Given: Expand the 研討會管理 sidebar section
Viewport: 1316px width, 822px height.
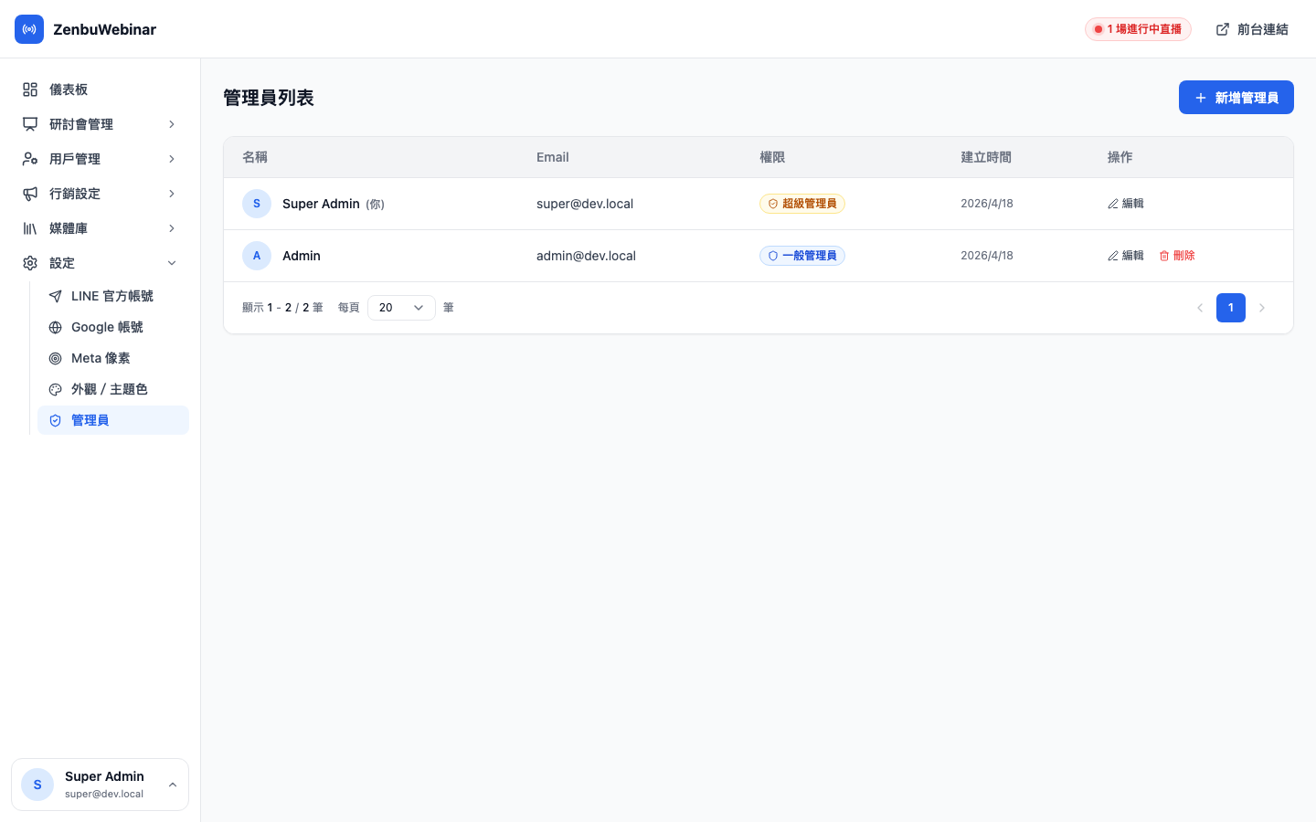Looking at the screenshot, I should pyautogui.click(x=100, y=124).
